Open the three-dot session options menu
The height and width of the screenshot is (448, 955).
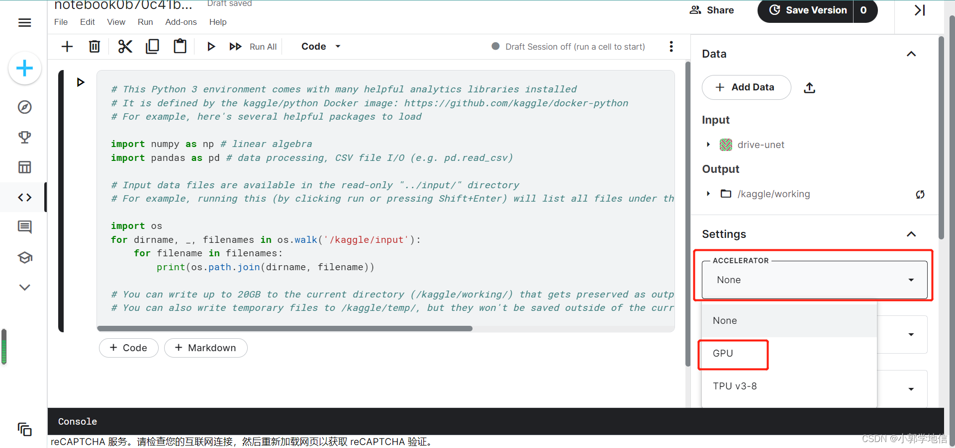tap(671, 46)
